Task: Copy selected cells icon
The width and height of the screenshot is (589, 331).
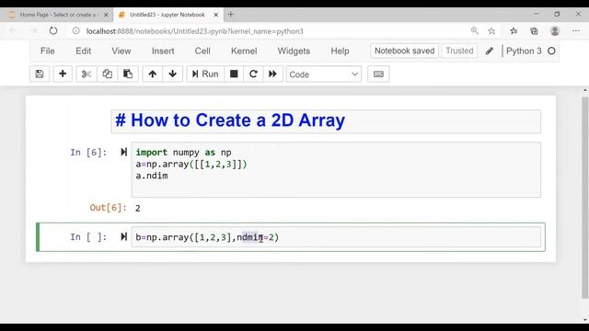Action: point(107,74)
